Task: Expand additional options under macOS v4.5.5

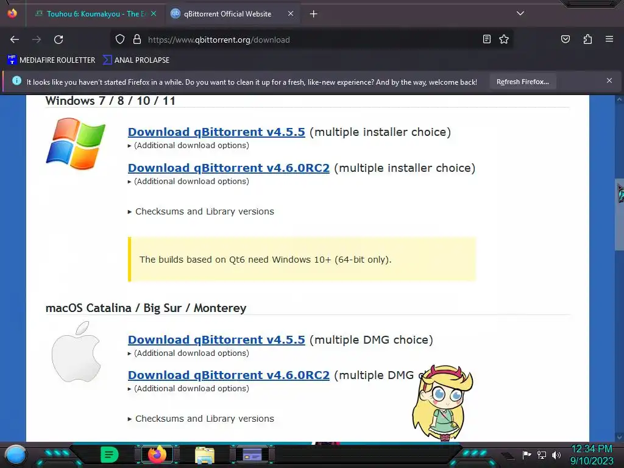Action: 189,353
